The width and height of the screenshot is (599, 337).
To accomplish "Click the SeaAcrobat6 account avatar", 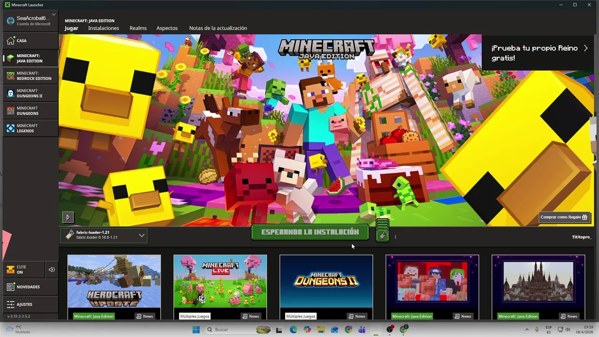I will click(10, 21).
